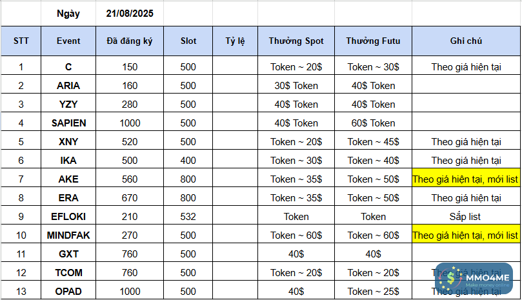Select the GXT event cell
Image resolution: width=522 pixels, height=300 pixels.
tap(68, 254)
